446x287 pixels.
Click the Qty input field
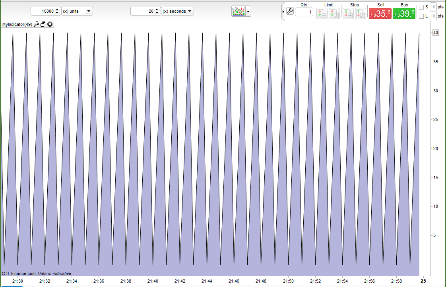point(304,12)
